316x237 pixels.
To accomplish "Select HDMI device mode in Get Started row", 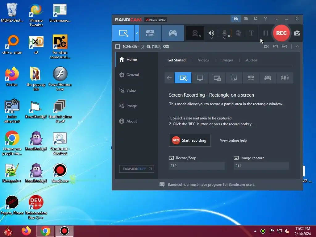I will [251, 78].
